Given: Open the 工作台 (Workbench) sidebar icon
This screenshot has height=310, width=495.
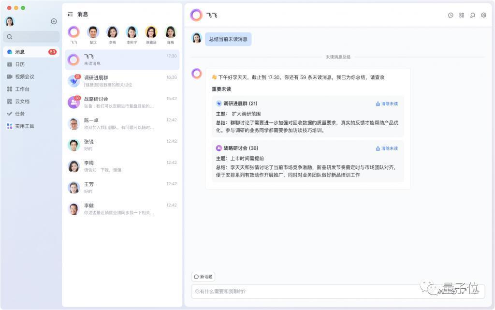Looking at the screenshot, I should click(21, 89).
